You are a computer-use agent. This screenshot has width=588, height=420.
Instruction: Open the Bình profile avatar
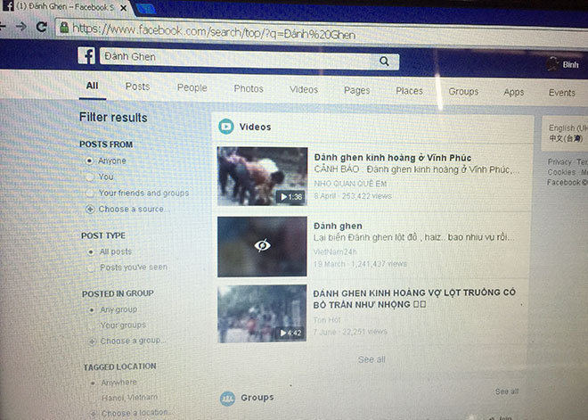click(552, 64)
